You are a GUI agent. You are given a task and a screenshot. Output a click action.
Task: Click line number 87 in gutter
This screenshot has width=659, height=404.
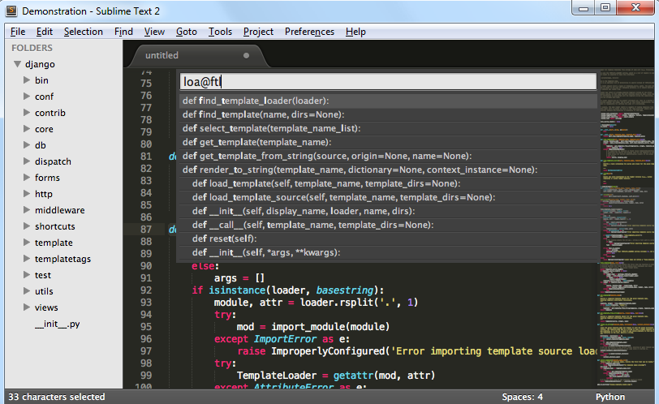click(x=146, y=230)
